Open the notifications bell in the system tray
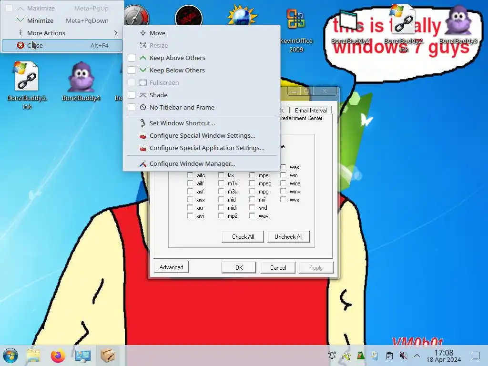Viewport: 488px width, 366px height. (x=332, y=356)
